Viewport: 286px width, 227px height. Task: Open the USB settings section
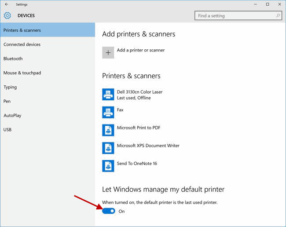7,130
